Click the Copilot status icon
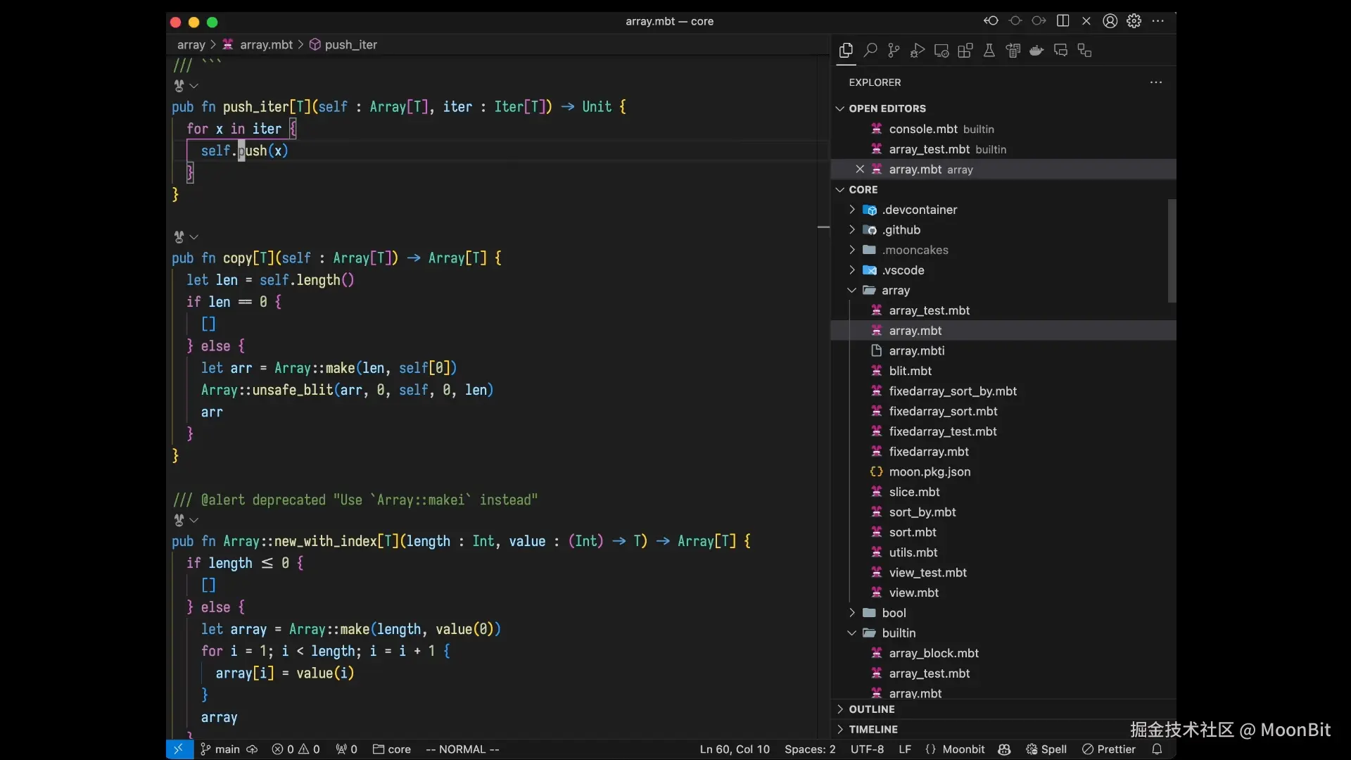1351x760 pixels. pyautogui.click(x=1004, y=749)
